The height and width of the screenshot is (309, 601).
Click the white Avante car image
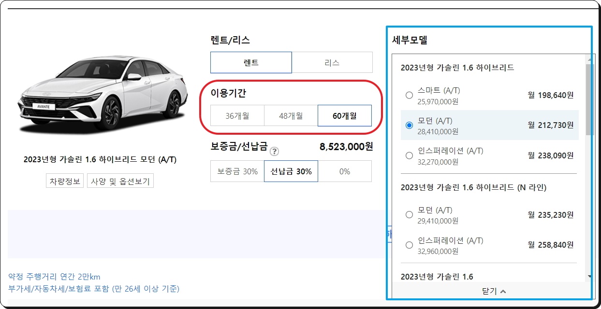click(102, 94)
